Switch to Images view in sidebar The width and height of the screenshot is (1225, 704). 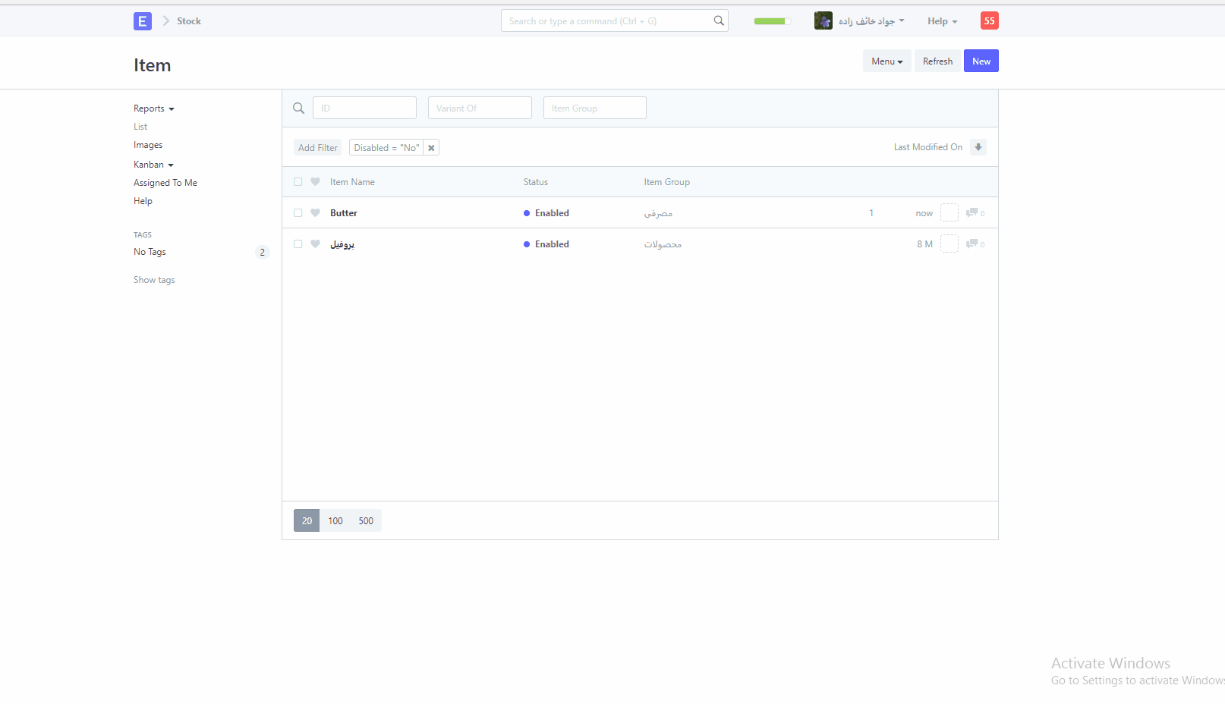(148, 145)
